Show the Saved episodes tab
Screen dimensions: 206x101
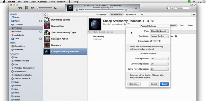[191, 25]
